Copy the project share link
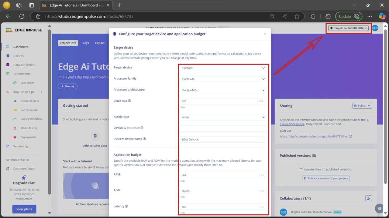Image resolution: width=389 pixels, height=218 pixels. pyautogui.click(x=350, y=136)
